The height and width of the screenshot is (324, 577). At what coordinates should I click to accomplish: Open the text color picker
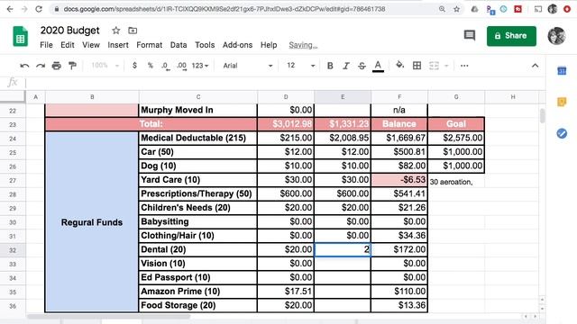[x=378, y=66]
